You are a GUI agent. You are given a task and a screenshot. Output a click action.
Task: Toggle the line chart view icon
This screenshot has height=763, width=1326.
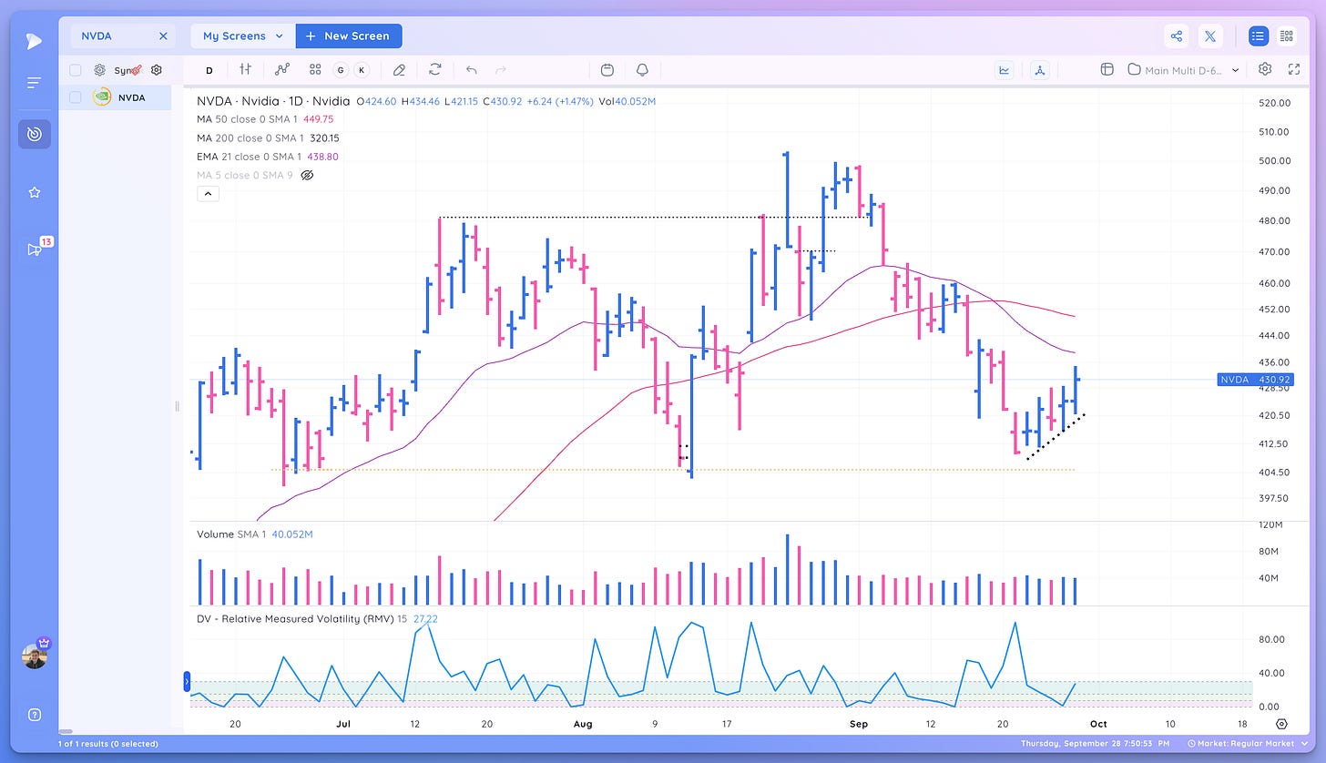[1005, 69]
